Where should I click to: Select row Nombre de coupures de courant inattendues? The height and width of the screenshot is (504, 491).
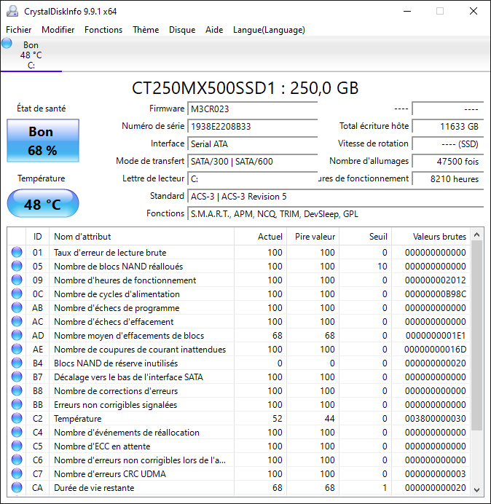click(x=239, y=349)
